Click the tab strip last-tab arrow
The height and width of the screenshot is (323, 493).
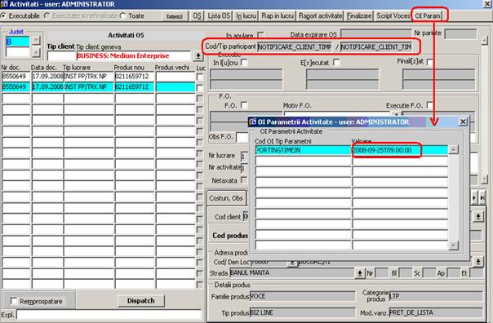(482, 198)
